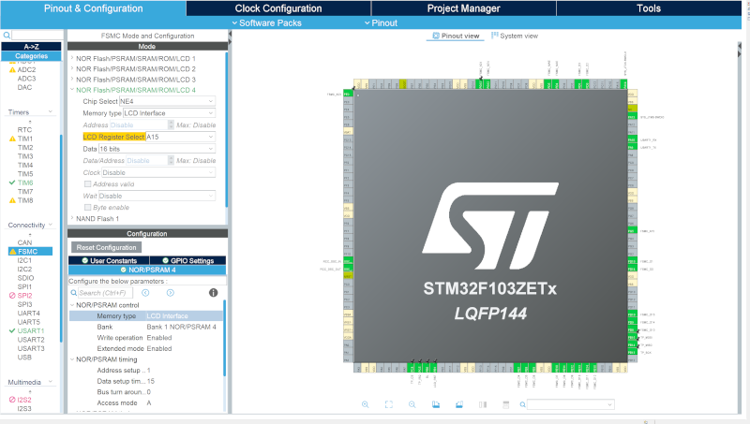This screenshot has height=424, width=750.
Task: Open the GPIO Settings tab
Action: [188, 261]
